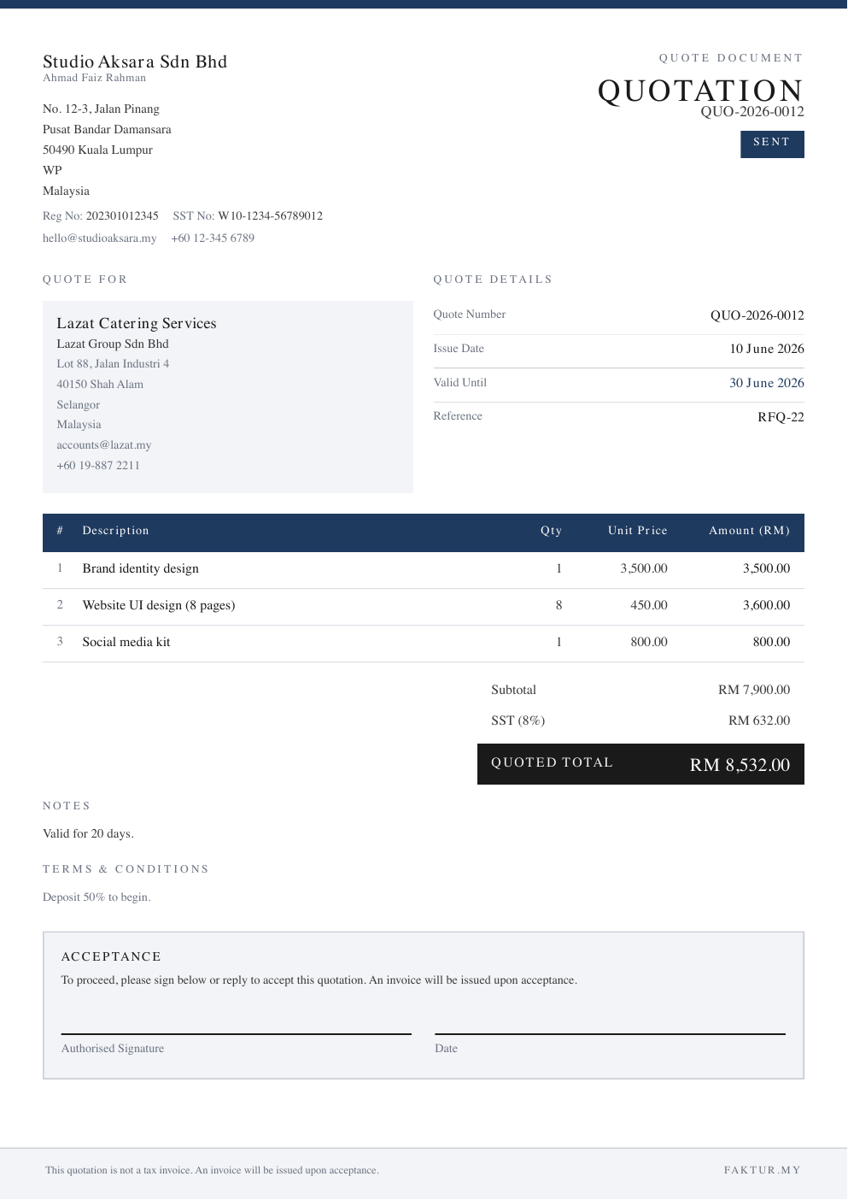Click the Date line in Acceptance box
This screenshot has height=1200, width=848.
tap(610, 1034)
